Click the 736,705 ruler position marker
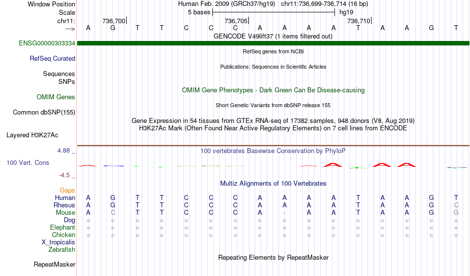Screen dimensions: 470x276 (236, 21)
